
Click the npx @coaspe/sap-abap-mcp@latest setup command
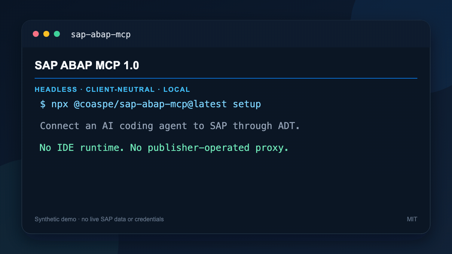pyautogui.click(x=151, y=104)
